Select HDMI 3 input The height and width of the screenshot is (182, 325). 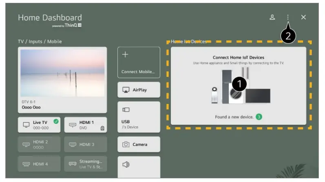[86, 144]
